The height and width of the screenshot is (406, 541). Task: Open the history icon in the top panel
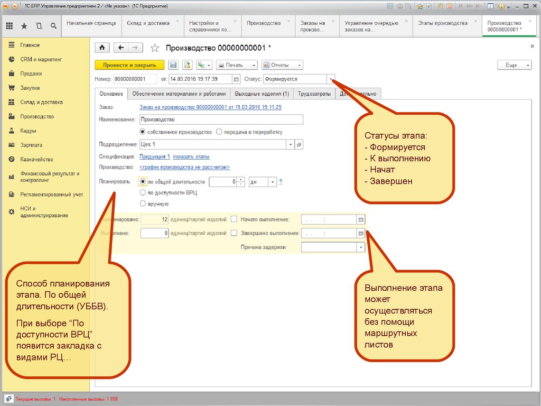[x=39, y=25]
